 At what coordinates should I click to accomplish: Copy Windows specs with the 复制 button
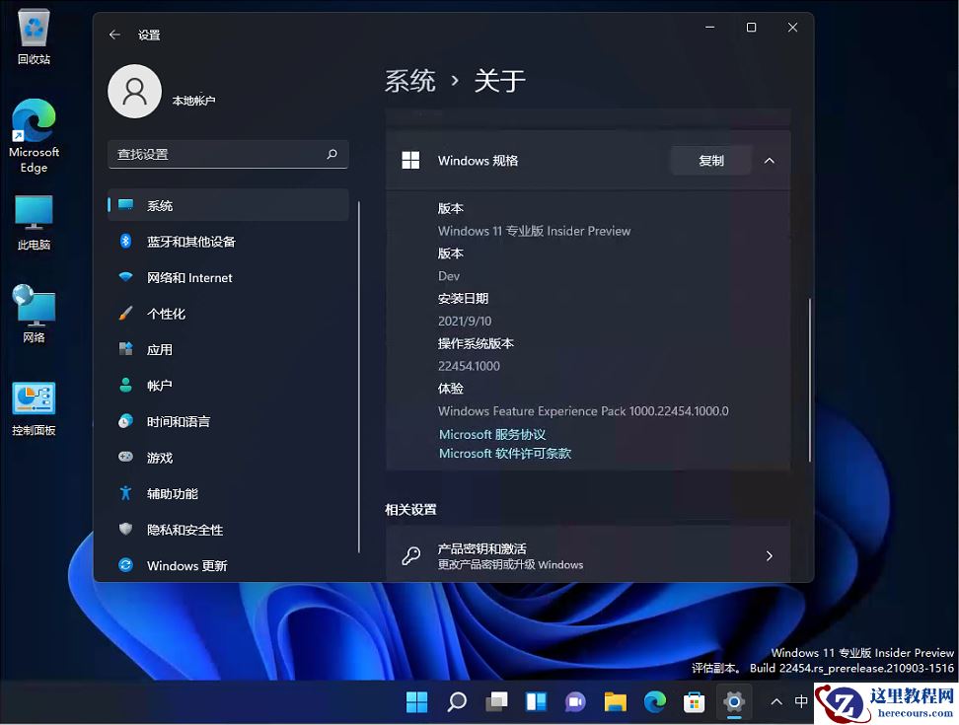(710, 160)
